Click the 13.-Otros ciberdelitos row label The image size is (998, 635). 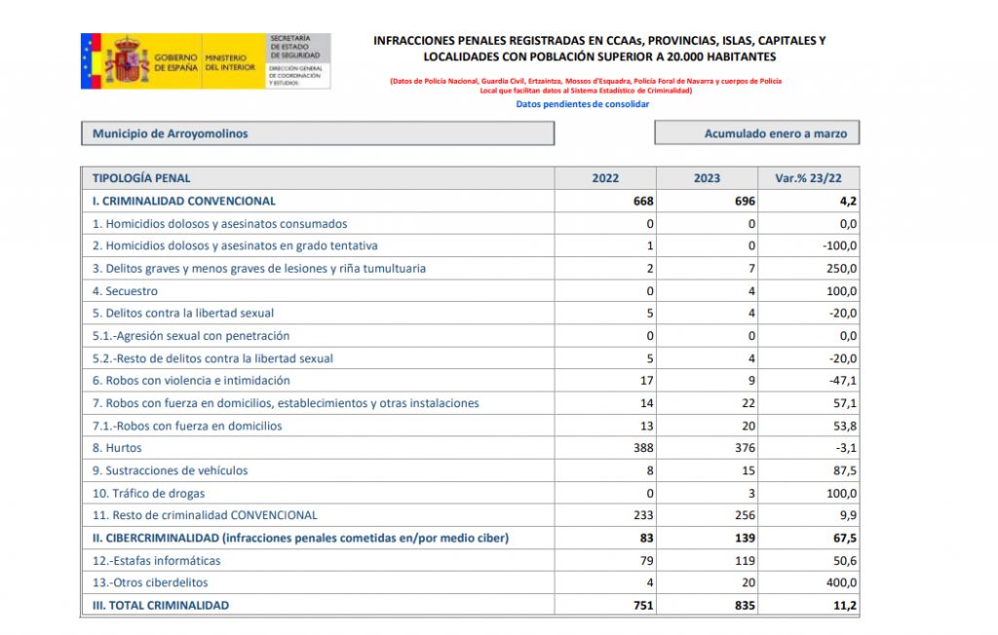tap(150, 583)
